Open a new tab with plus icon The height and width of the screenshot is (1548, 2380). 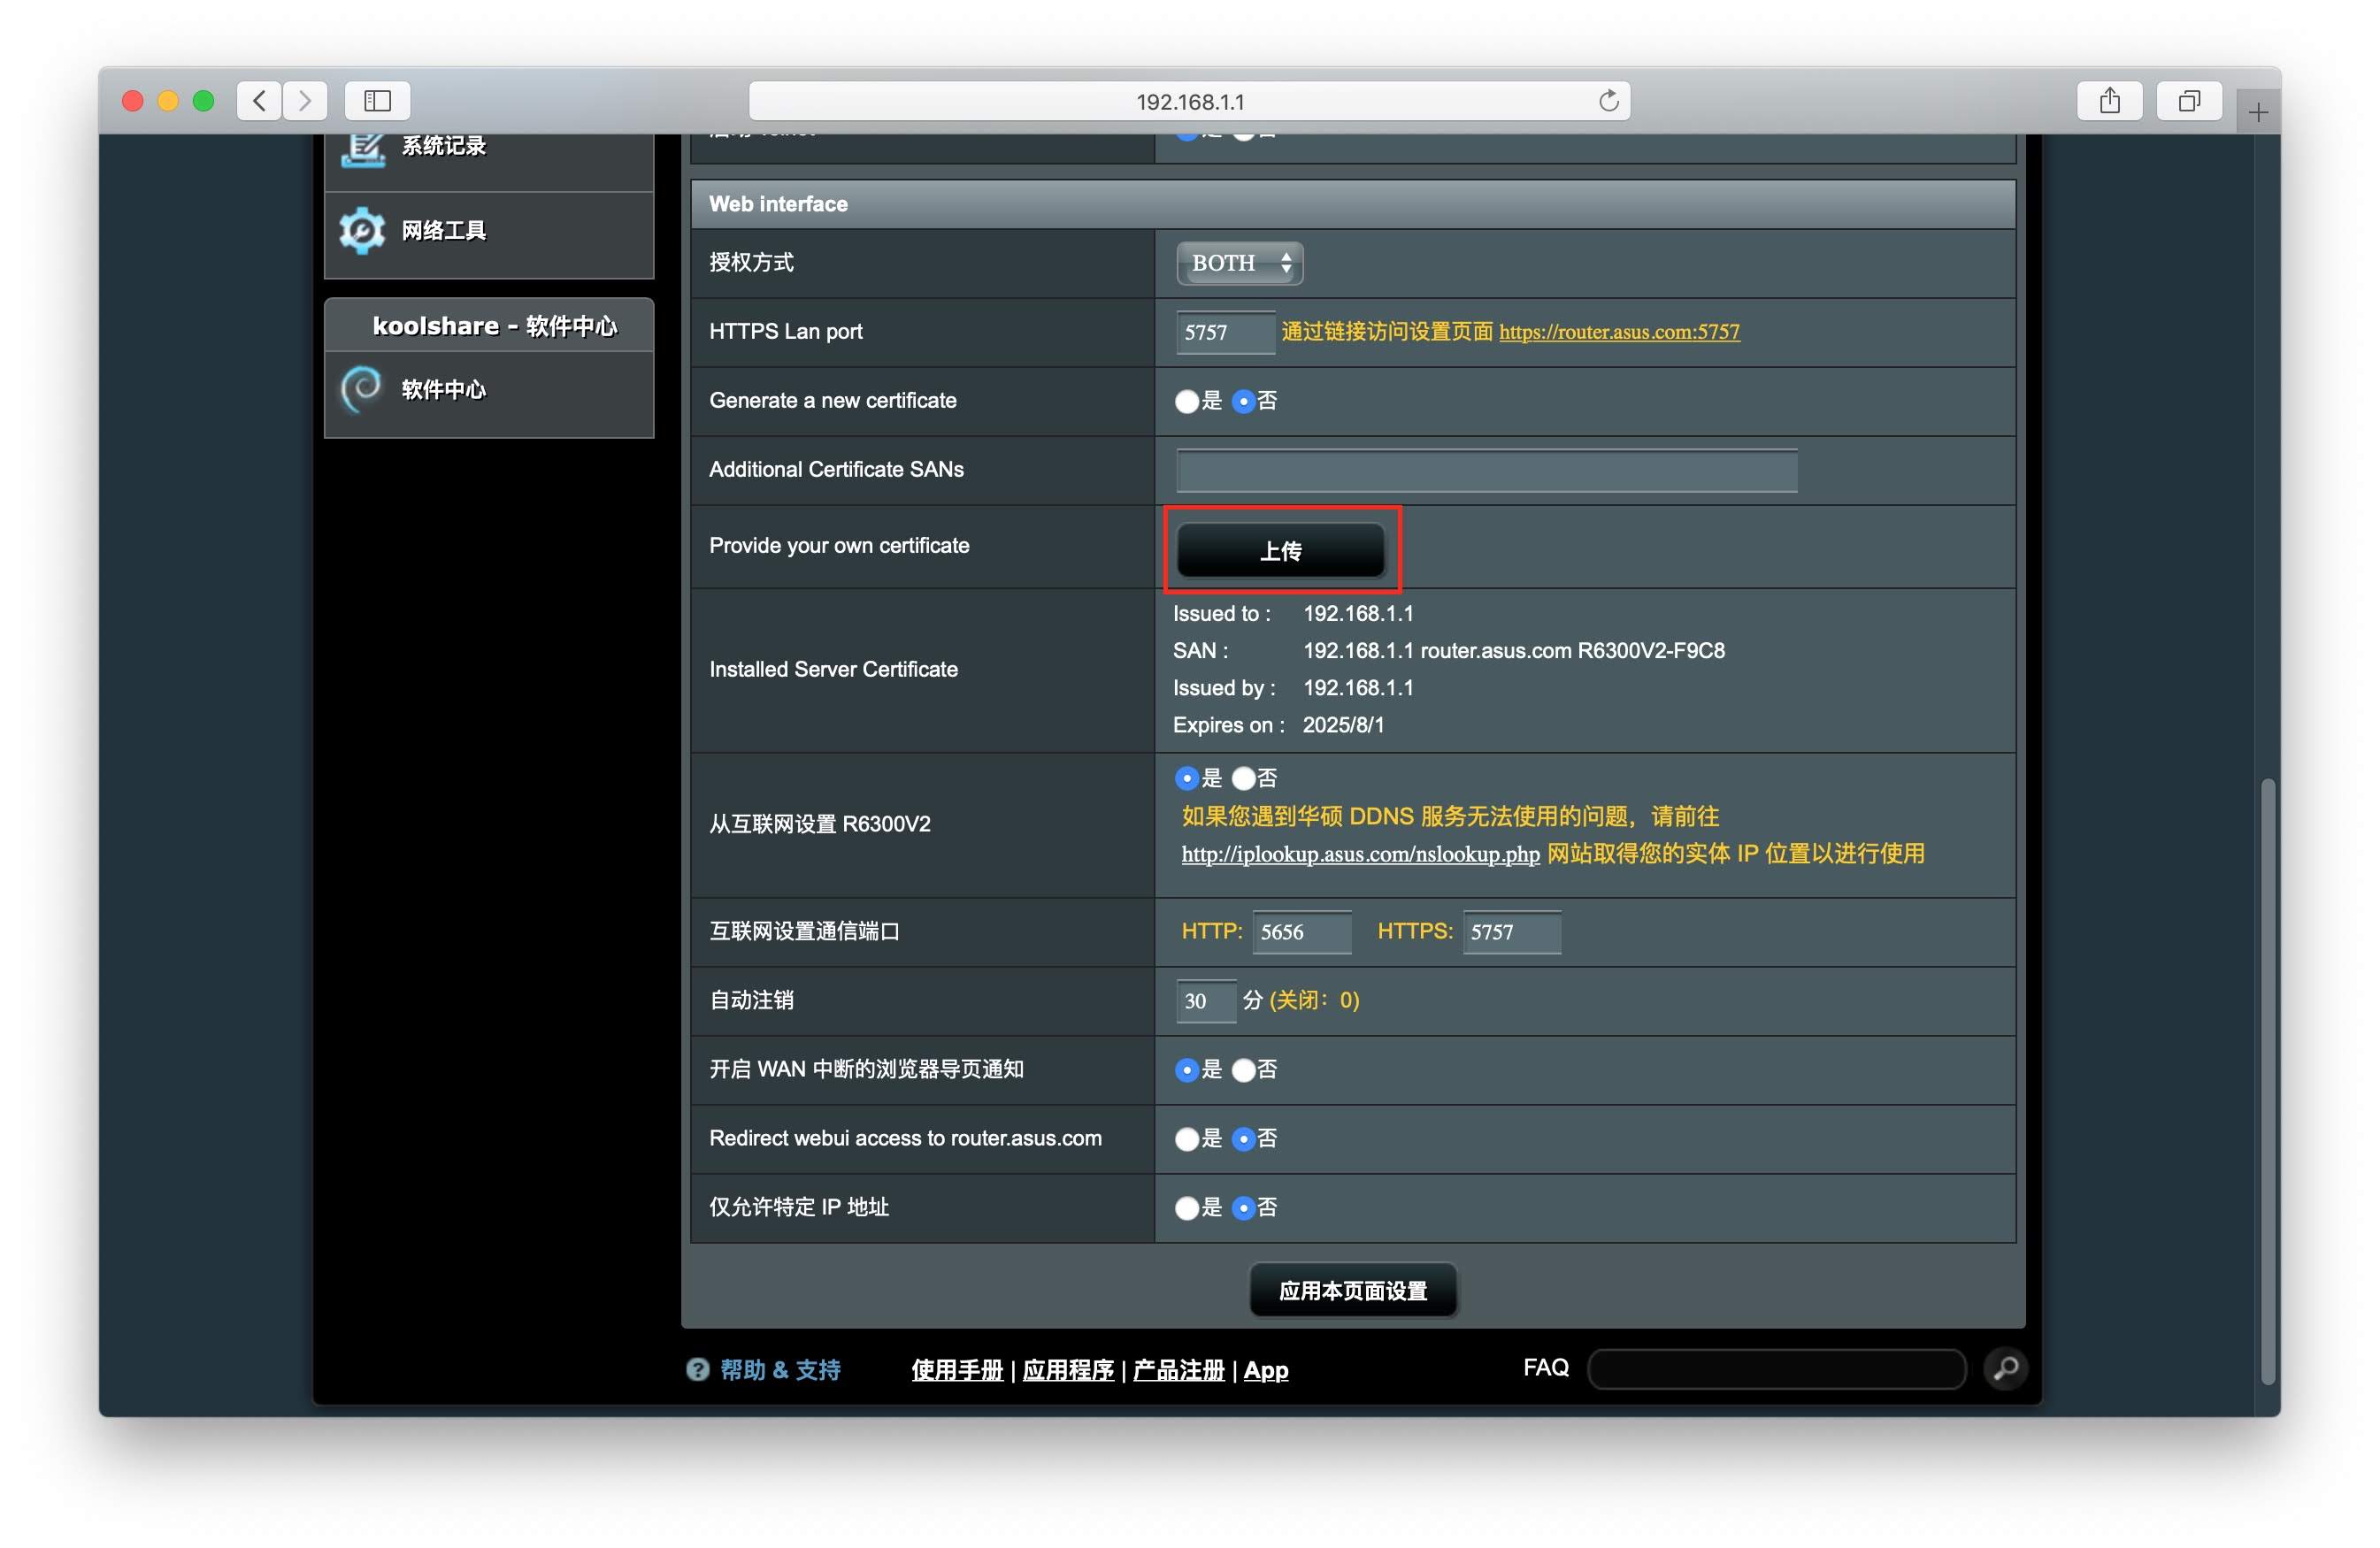pyautogui.click(x=2258, y=113)
